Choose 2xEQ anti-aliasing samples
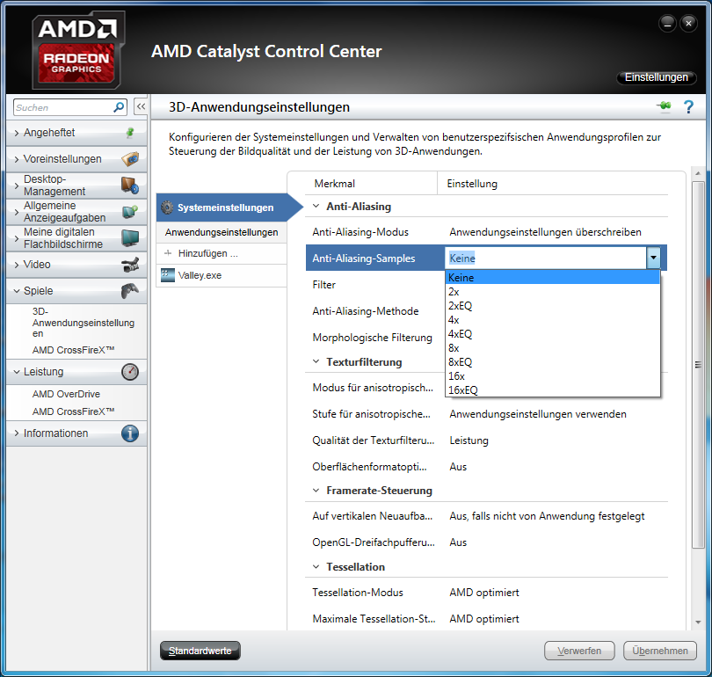This screenshot has width=712, height=677. coord(553,306)
